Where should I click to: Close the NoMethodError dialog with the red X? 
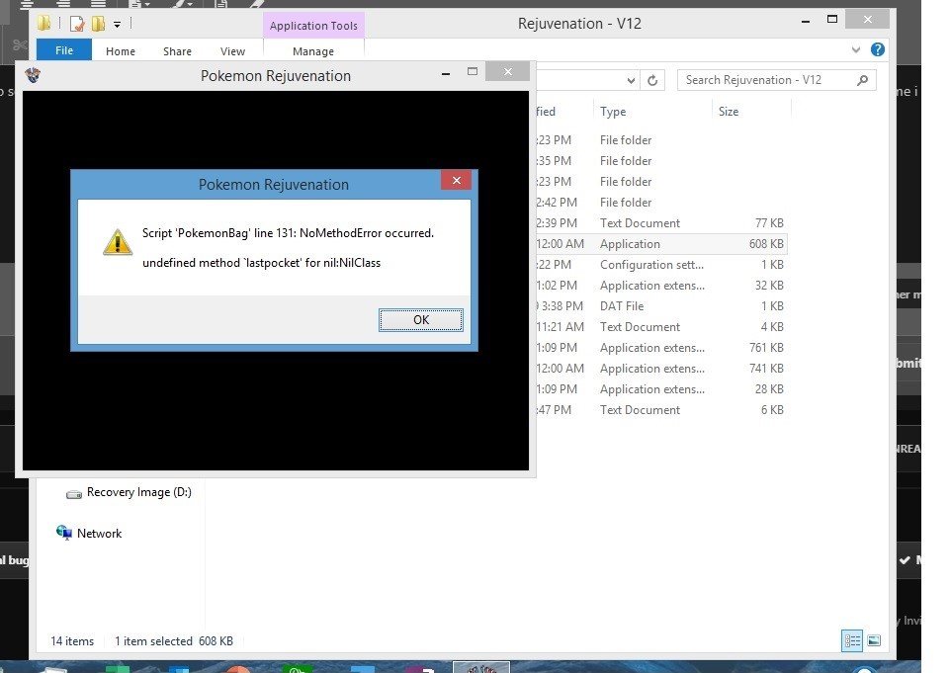(x=457, y=180)
